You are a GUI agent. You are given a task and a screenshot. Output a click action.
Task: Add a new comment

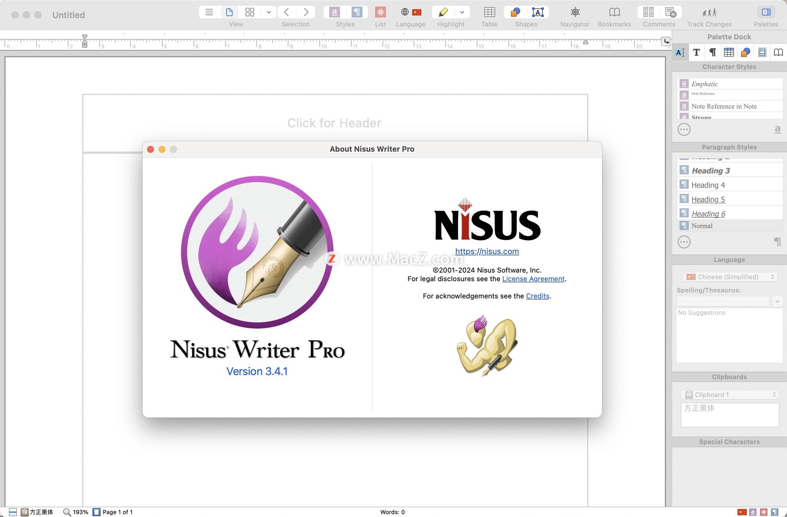(x=670, y=12)
